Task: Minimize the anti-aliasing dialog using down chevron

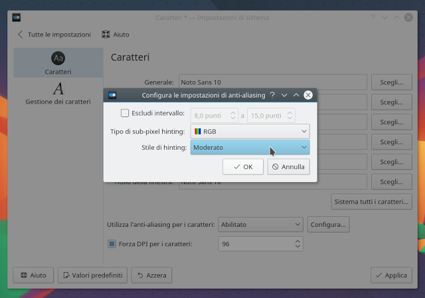Action: (284, 95)
